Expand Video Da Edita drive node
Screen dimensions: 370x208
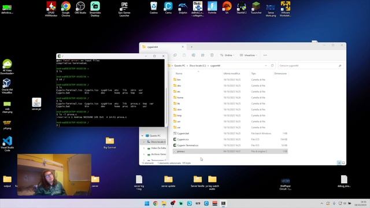144,148
